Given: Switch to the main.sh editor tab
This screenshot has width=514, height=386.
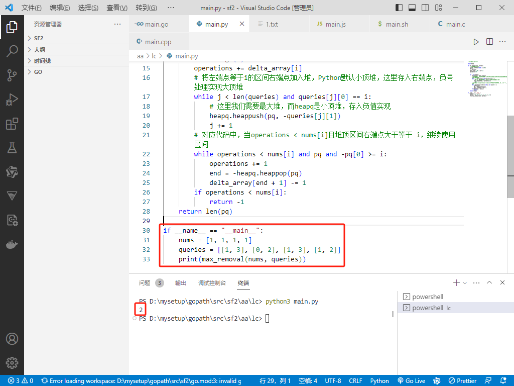Looking at the screenshot, I should point(400,24).
